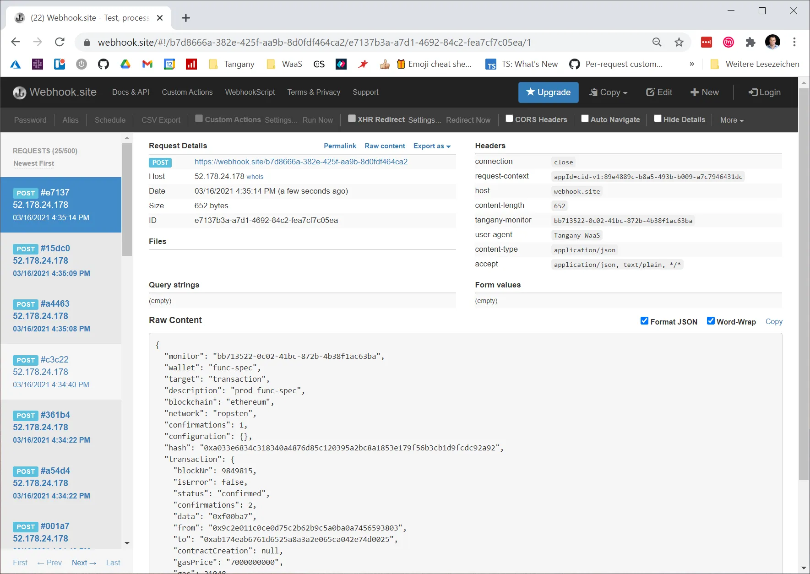This screenshot has width=810, height=574.
Task: Open the Google Calendar bookmark icon
Action: [169, 64]
